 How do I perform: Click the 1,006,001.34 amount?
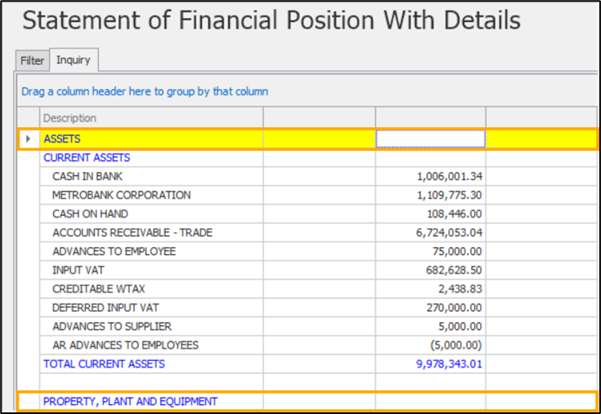450,176
